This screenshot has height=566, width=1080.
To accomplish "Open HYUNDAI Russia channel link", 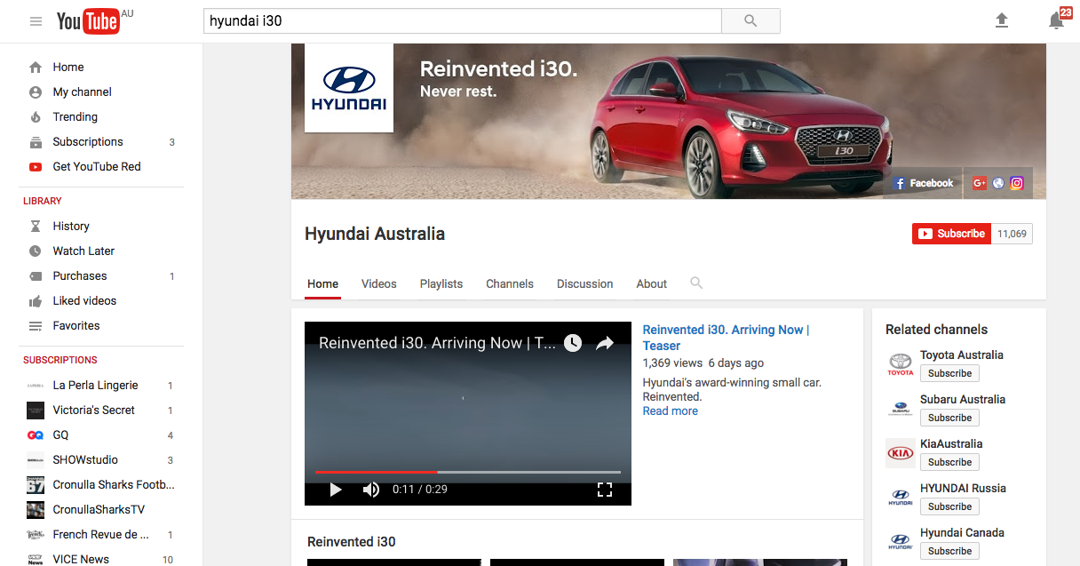I will point(963,488).
